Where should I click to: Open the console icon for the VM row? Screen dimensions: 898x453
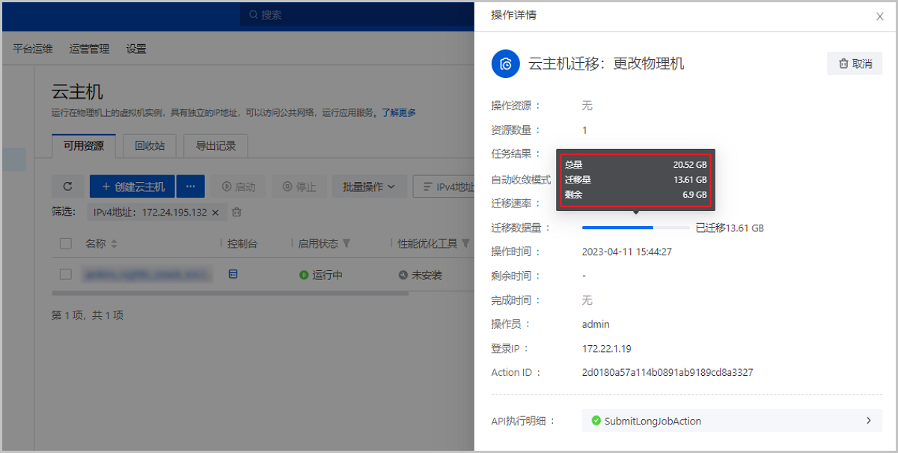tap(233, 275)
